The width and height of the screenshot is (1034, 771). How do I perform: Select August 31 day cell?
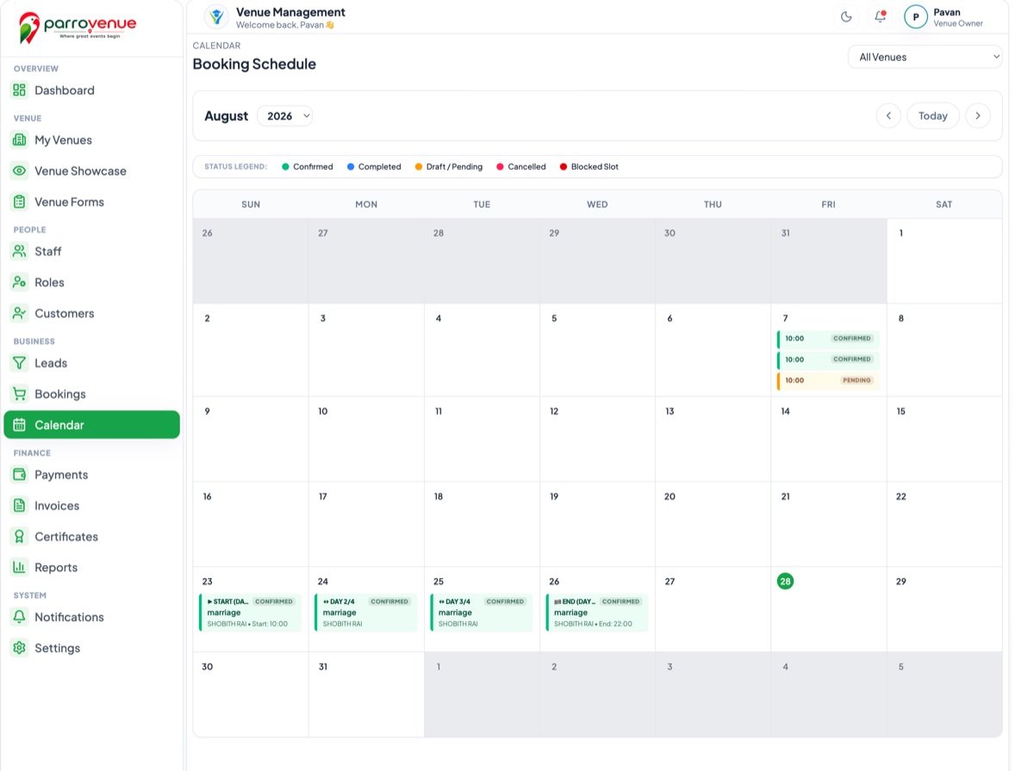[366, 694]
